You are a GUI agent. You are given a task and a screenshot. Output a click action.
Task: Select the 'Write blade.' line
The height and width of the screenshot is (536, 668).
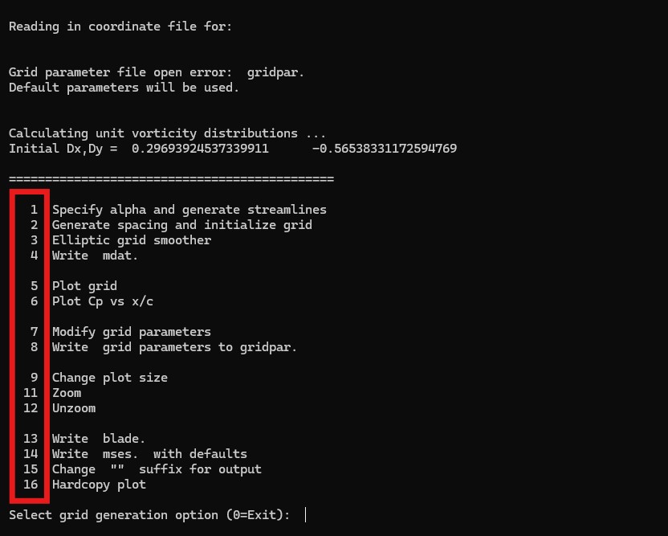[99, 439]
